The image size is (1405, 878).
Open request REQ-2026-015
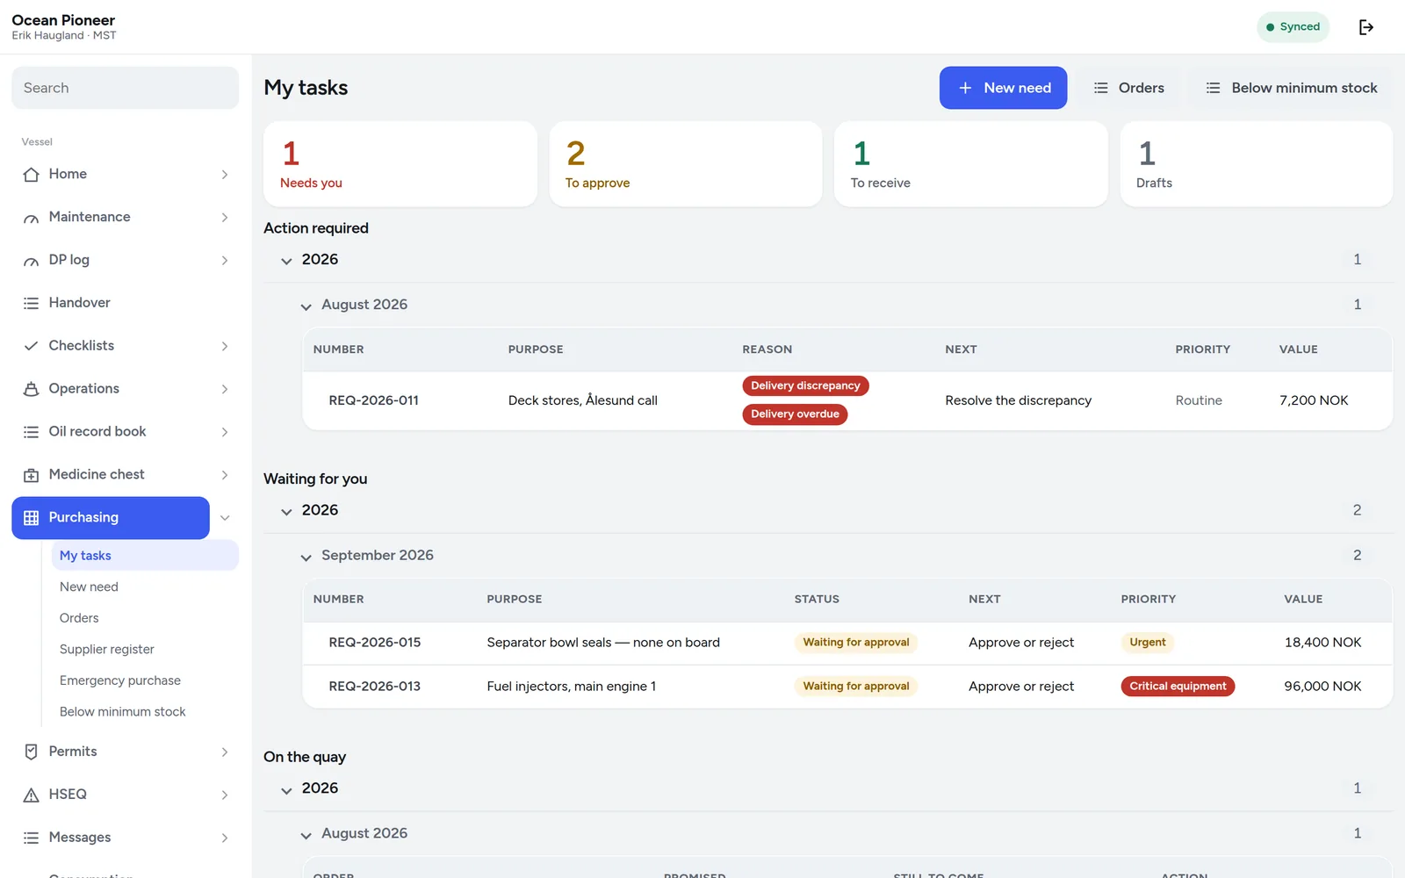(x=375, y=643)
